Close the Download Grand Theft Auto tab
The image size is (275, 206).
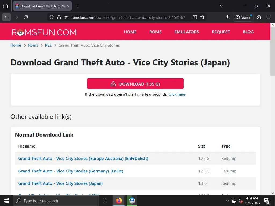point(68,6)
